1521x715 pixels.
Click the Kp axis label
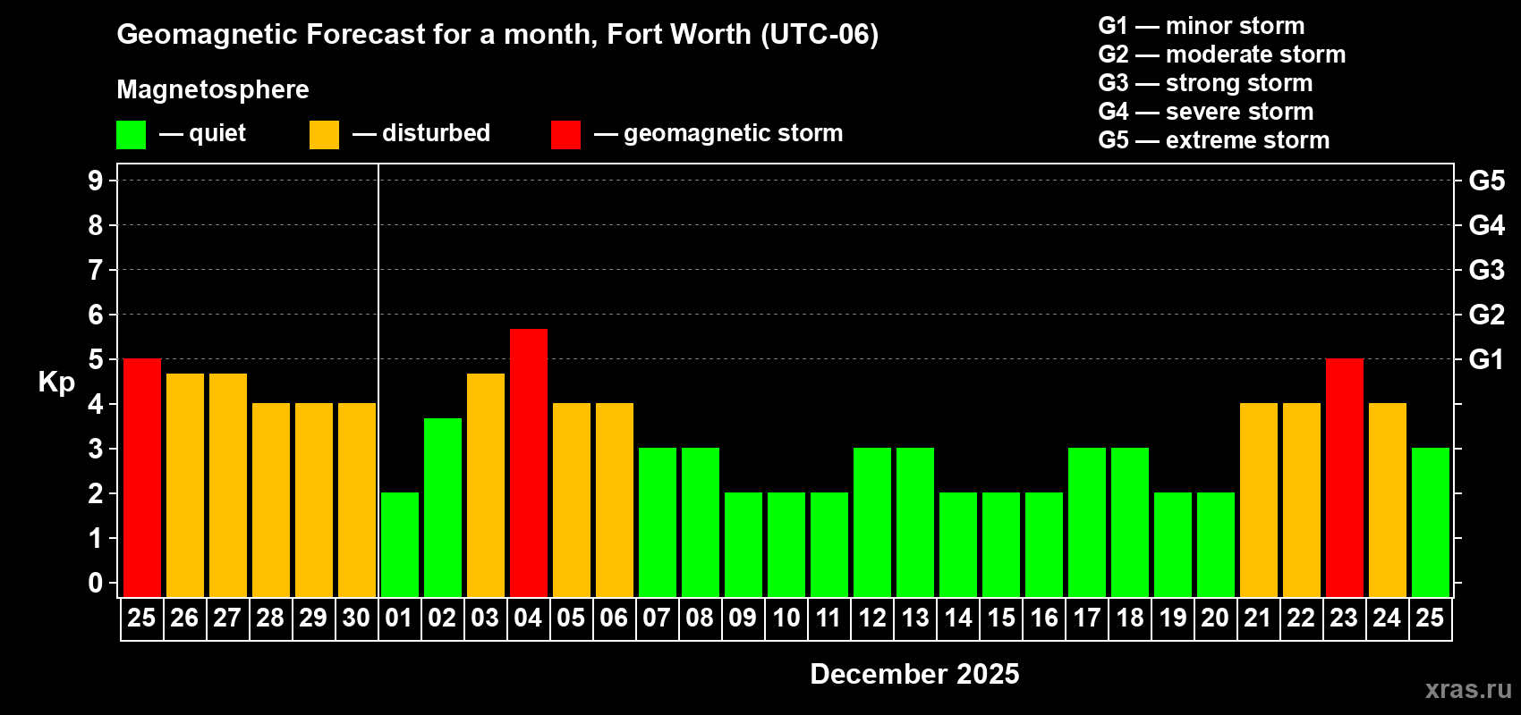[56, 383]
